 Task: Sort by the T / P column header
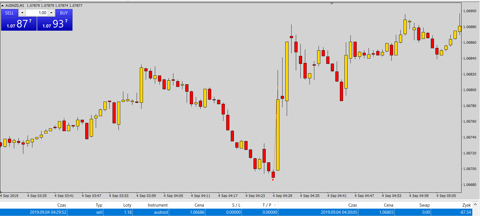pyautogui.click(x=260, y=205)
